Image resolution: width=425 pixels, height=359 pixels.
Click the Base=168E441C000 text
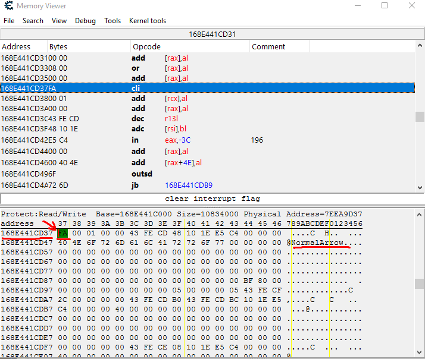tap(133, 214)
